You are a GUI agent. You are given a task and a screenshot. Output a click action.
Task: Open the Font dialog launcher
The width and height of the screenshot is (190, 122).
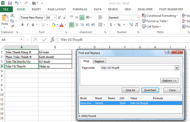66,32
